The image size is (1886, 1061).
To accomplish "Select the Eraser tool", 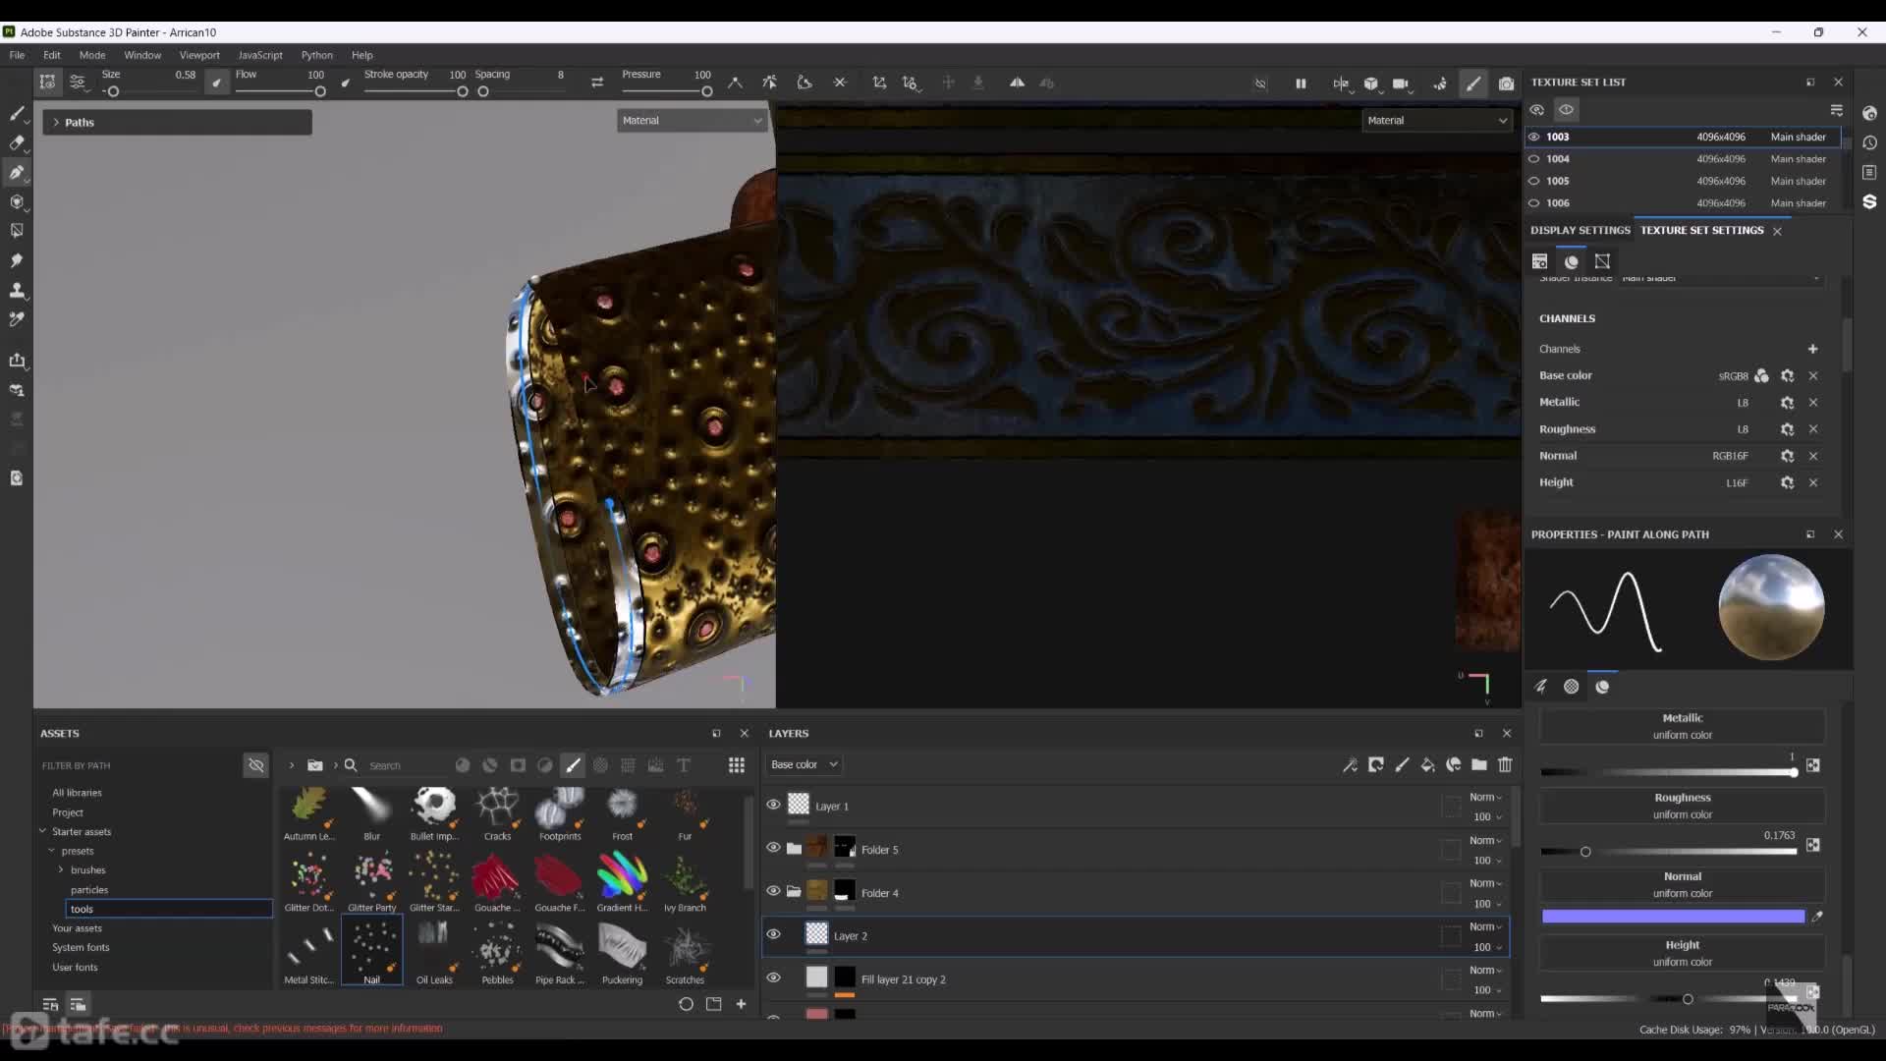I will coord(17,142).
